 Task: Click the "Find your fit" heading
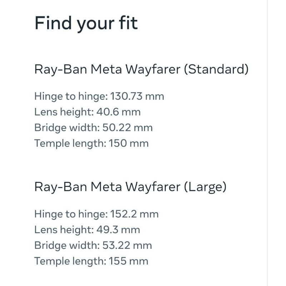[x=86, y=23]
